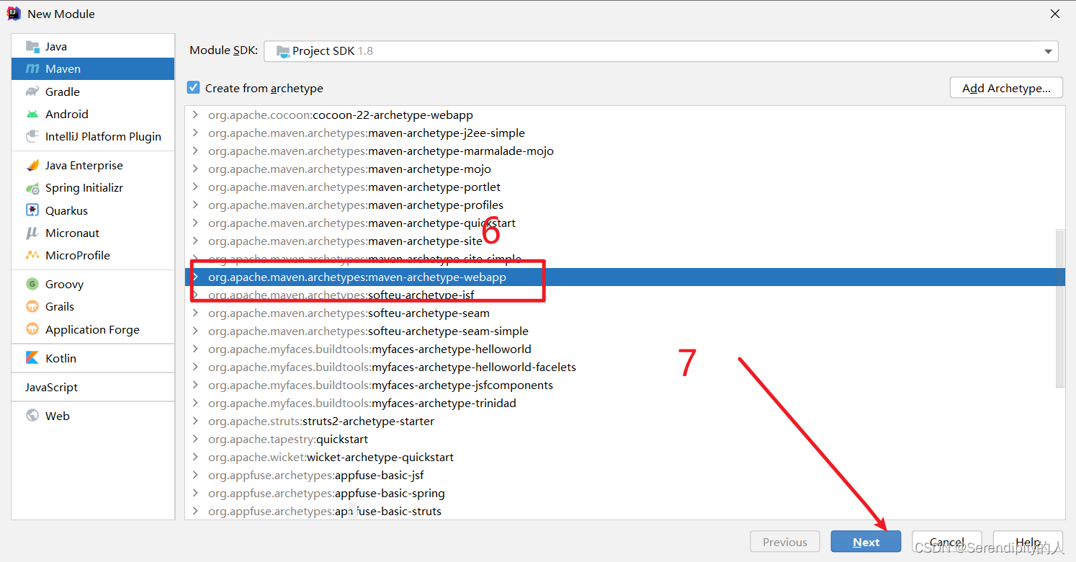This screenshot has height=562, width=1076.
Task: Expand wicket-archetype-quickstart arrow
Action: point(195,457)
